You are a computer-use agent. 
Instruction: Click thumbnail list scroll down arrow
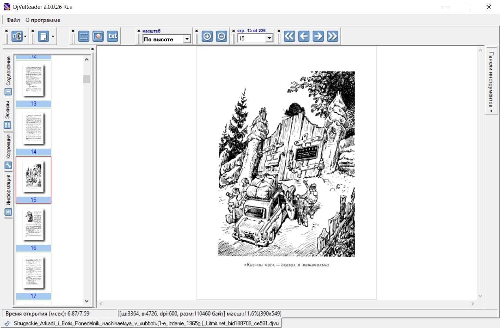tap(87, 301)
